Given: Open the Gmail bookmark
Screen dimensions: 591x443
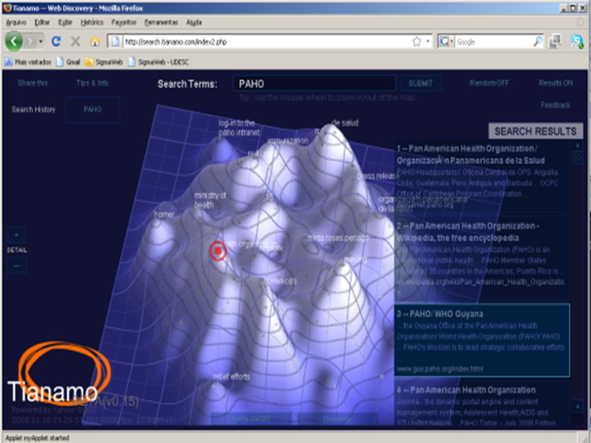Looking at the screenshot, I should pyautogui.click(x=68, y=62).
